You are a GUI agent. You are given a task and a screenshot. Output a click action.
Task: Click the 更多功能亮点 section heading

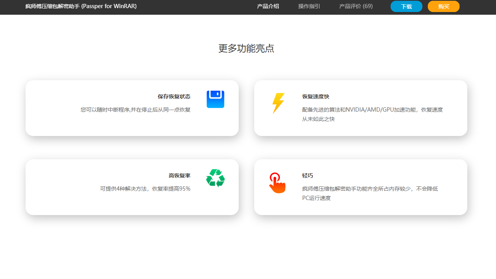pos(246,48)
